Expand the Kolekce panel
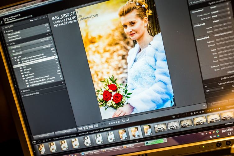 coord(21,91)
